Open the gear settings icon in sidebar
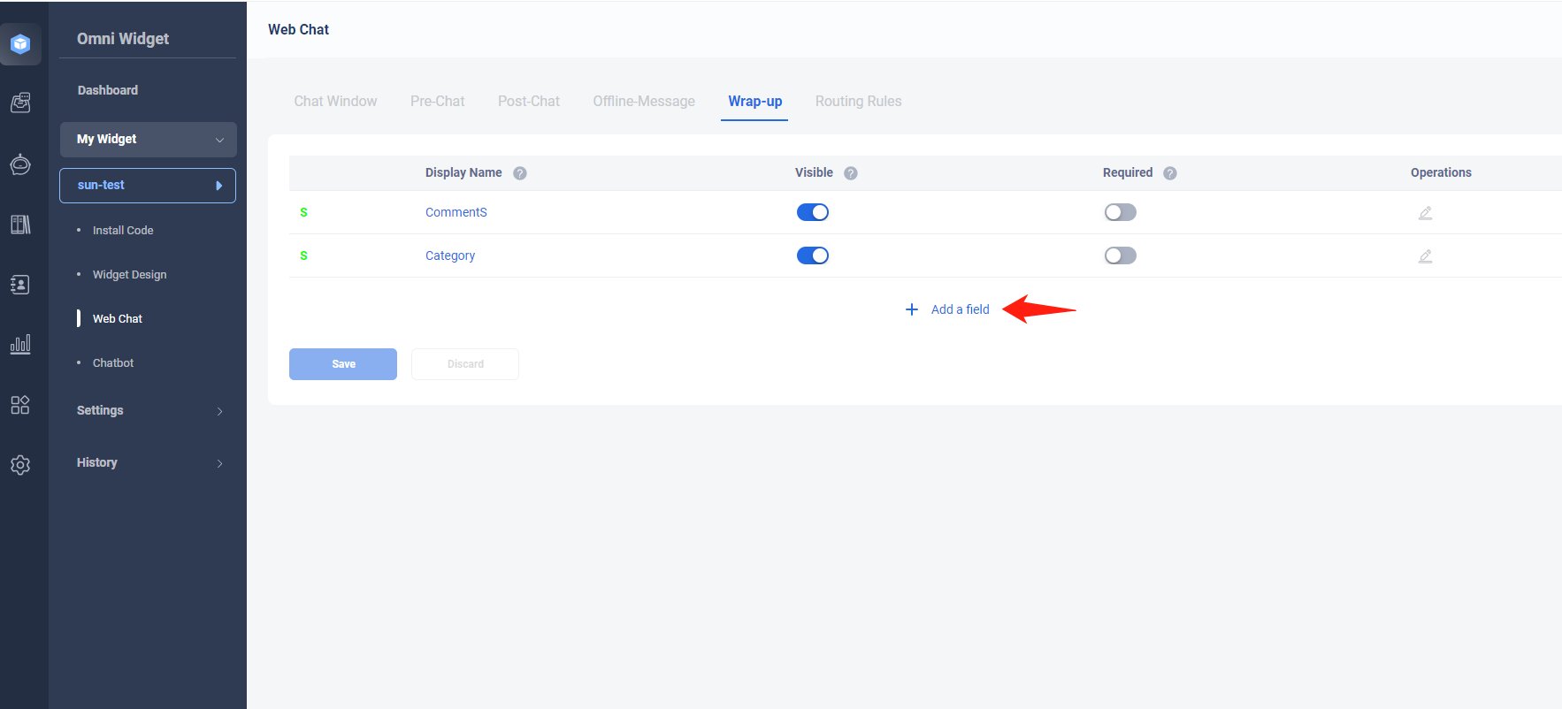Screen dimensions: 1562x709 20,465
